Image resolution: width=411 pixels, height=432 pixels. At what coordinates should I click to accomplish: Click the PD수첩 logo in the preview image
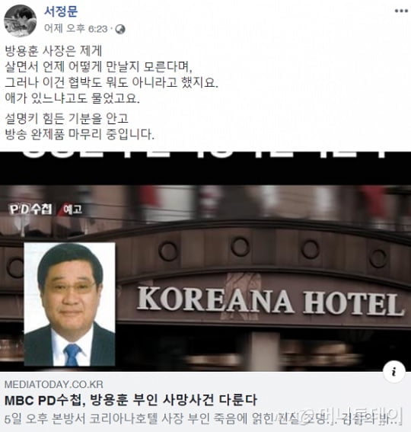(30, 210)
